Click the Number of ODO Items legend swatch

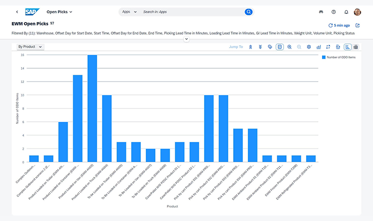[x=324, y=57]
